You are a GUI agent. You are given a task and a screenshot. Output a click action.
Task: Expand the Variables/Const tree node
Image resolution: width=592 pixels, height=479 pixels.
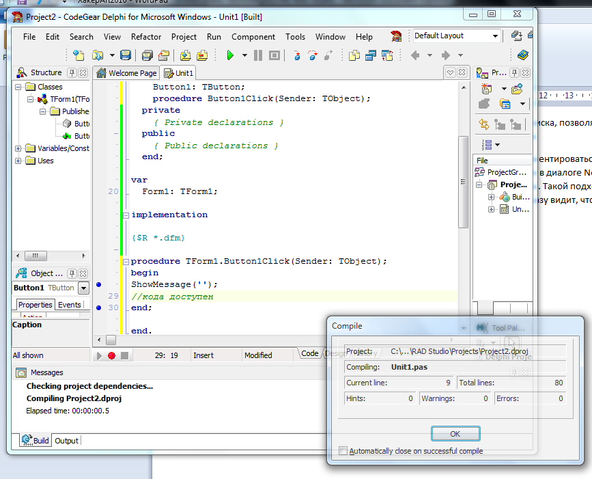[x=18, y=148]
